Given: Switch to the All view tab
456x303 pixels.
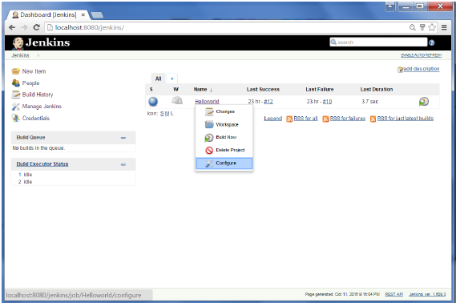Looking at the screenshot, I should (158, 79).
